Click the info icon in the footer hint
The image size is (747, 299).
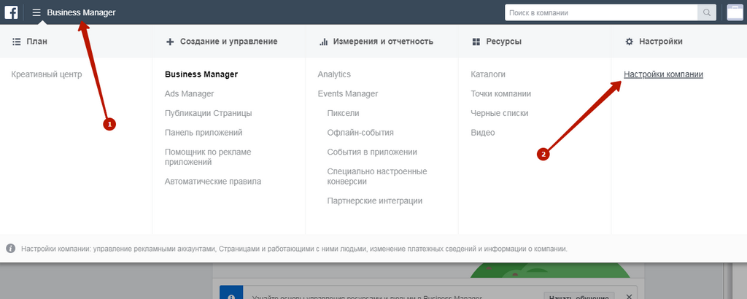click(10, 249)
